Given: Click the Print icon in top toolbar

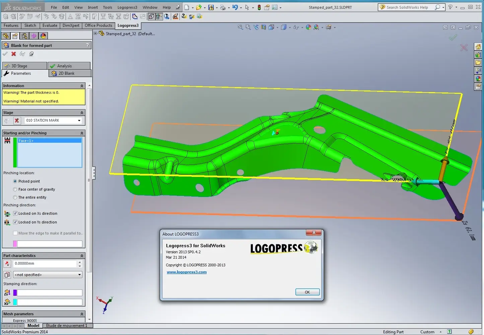Looking at the screenshot, I should coord(223,7).
